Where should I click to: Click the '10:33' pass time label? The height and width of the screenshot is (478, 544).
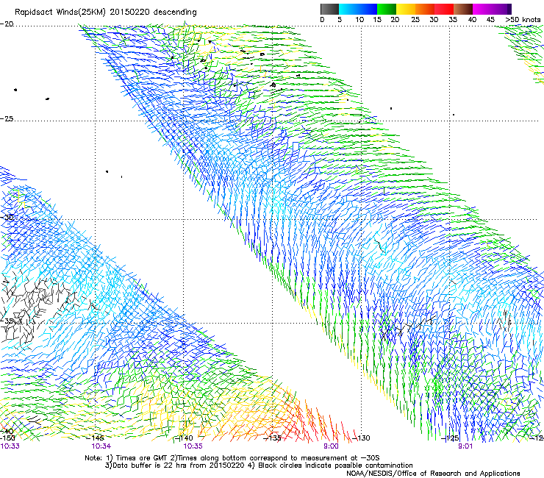tap(10, 446)
